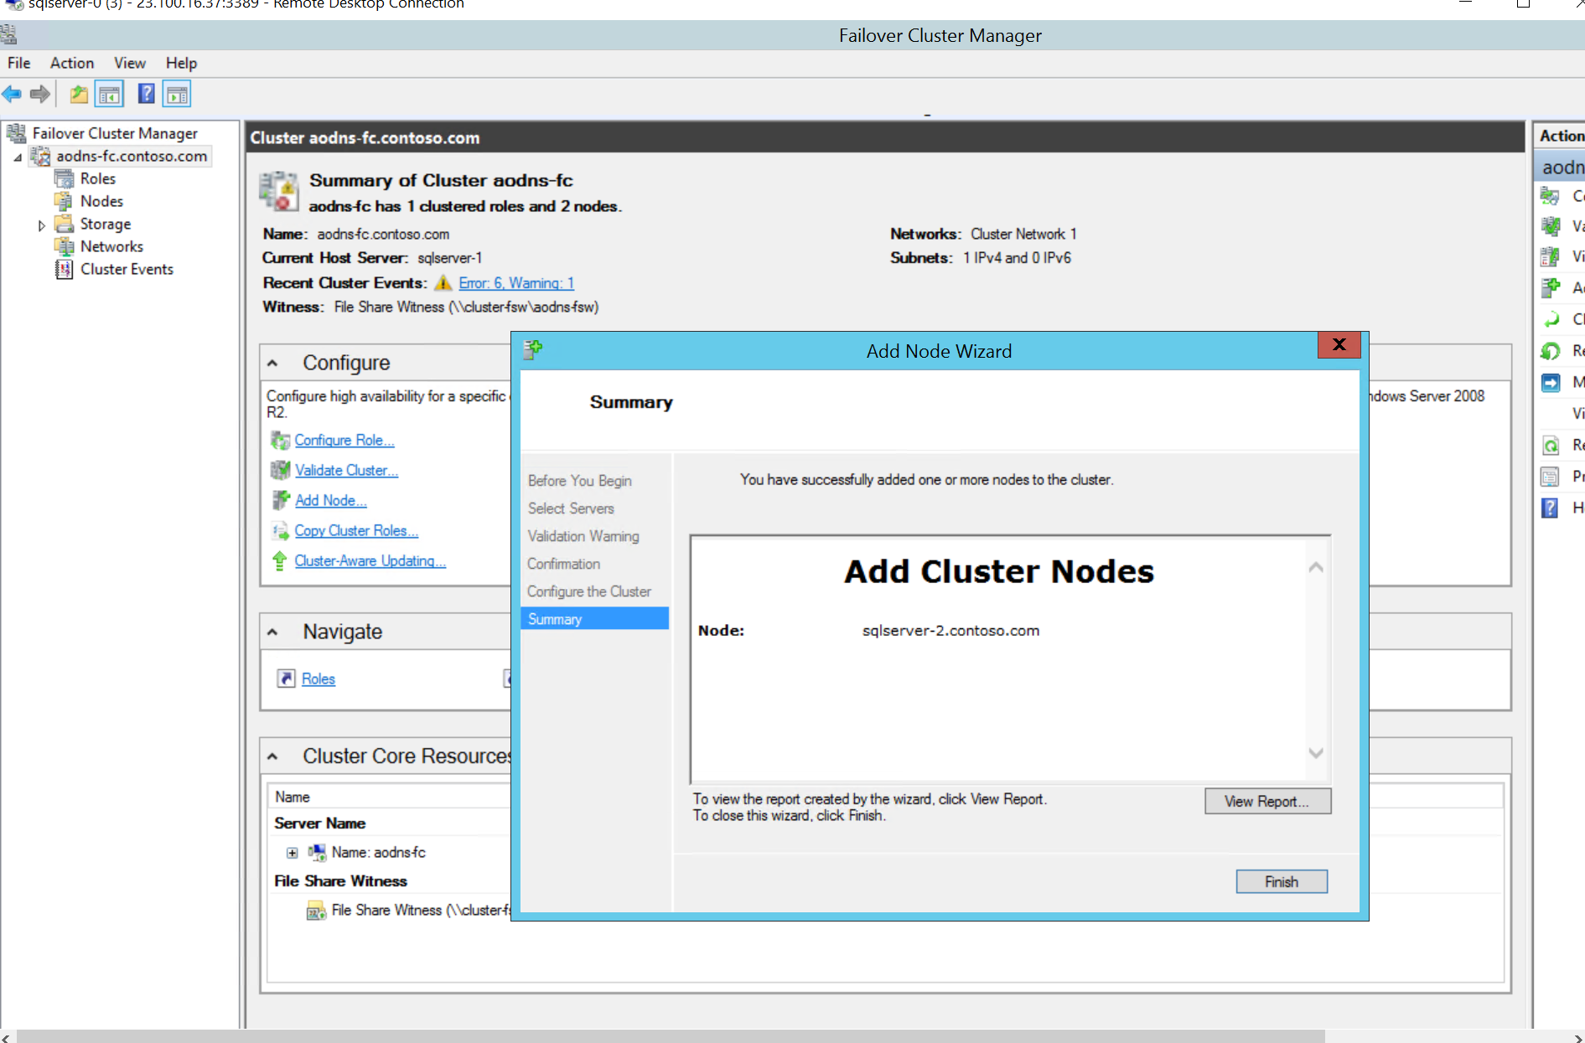Open the Validate Cluster link

(346, 470)
